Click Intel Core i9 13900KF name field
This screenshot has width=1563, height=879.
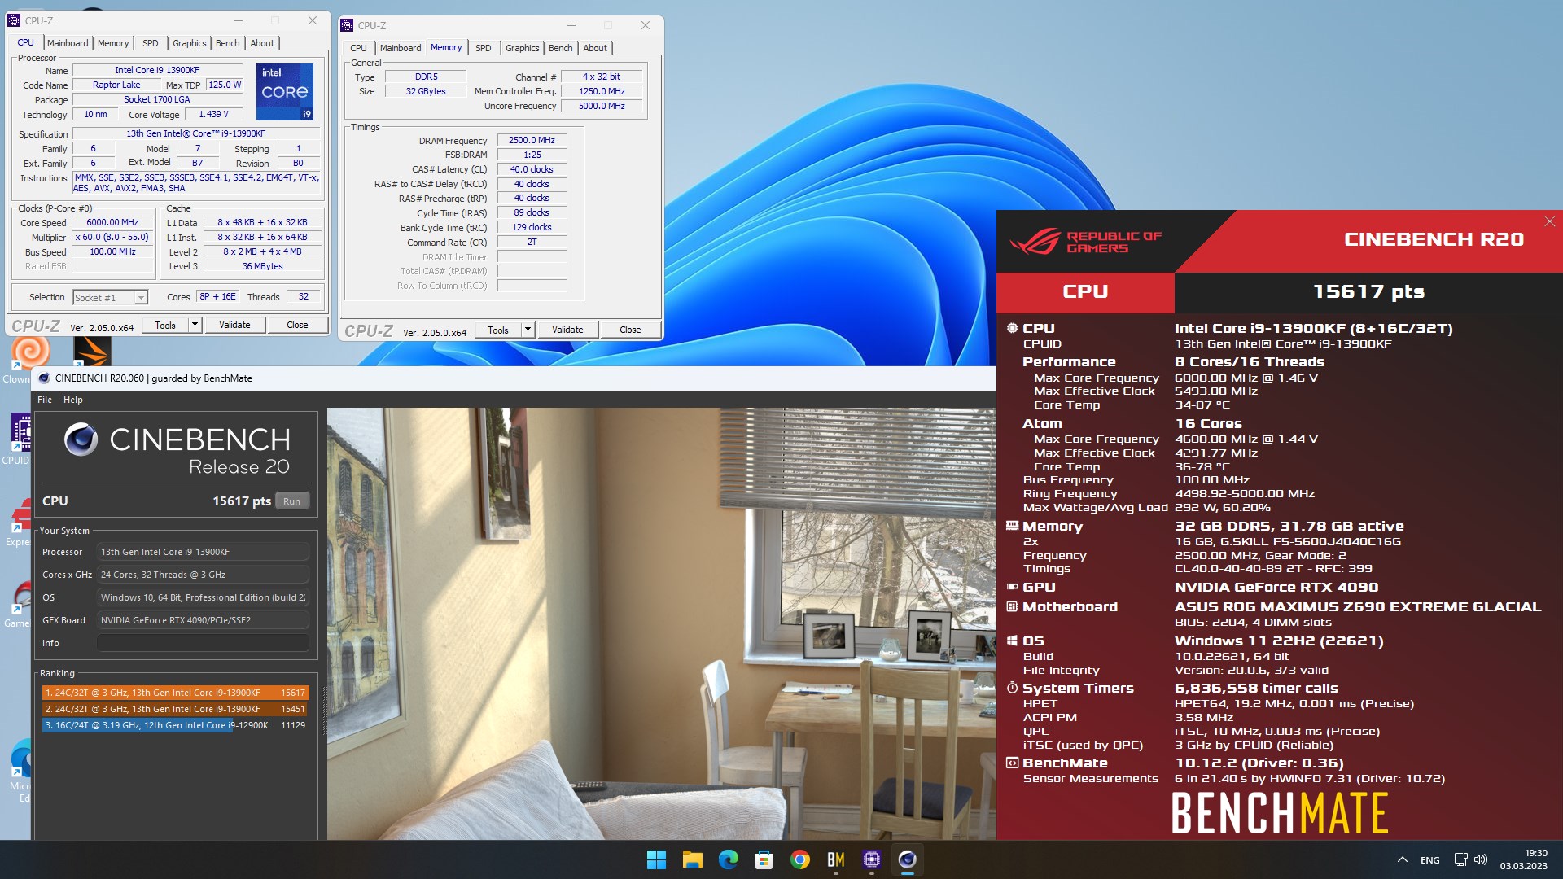[x=157, y=70]
